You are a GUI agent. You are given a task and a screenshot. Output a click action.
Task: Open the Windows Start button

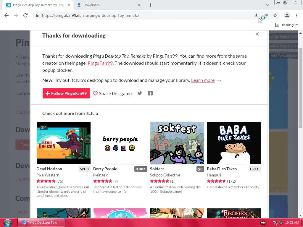coord(7,223)
